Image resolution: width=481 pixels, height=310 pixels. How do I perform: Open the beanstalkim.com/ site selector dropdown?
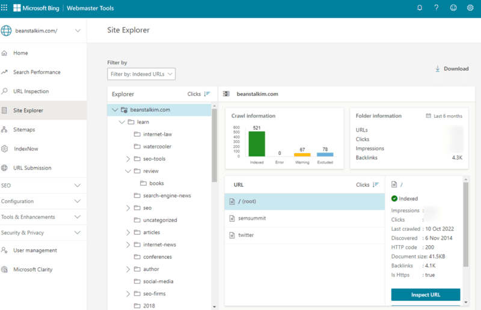[x=77, y=31]
